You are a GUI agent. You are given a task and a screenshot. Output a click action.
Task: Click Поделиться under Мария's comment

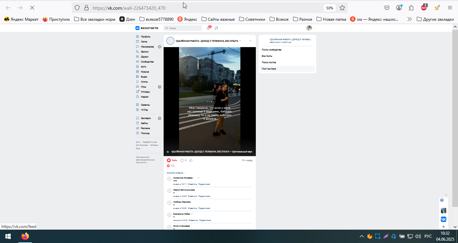pos(204,196)
